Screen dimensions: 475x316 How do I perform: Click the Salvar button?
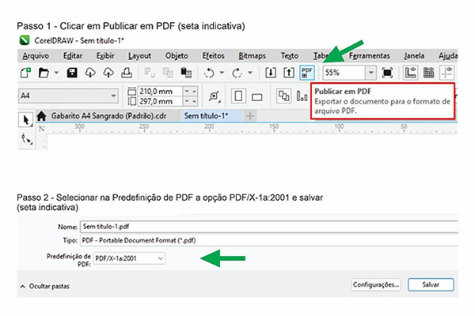[x=431, y=284]
